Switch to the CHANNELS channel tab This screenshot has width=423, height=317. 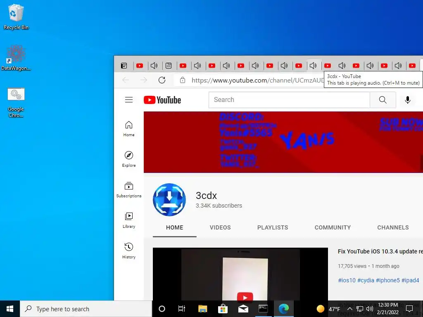tap(393, 227)
